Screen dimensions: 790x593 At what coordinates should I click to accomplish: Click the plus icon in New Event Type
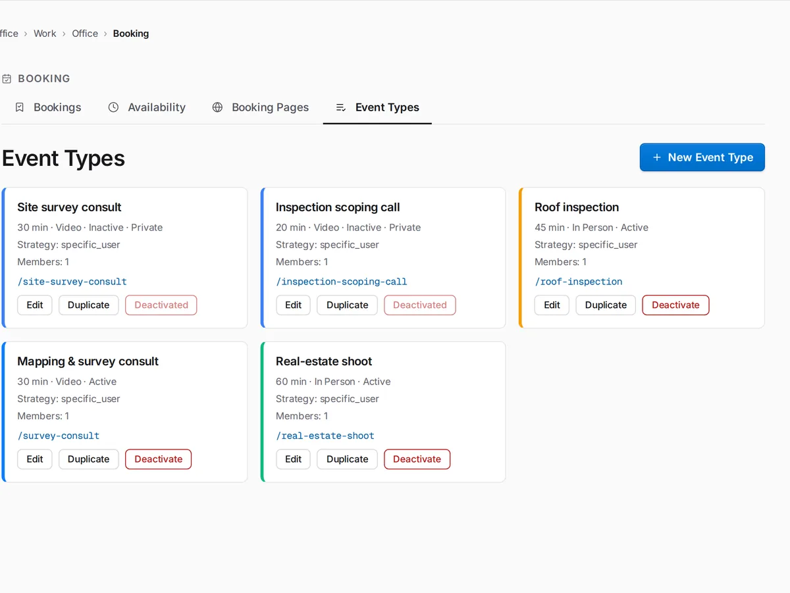pos(656,157)
